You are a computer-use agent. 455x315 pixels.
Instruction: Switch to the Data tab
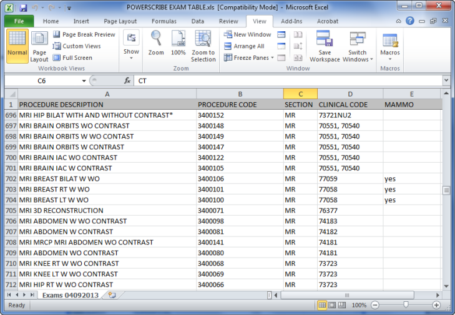(198, 21)
